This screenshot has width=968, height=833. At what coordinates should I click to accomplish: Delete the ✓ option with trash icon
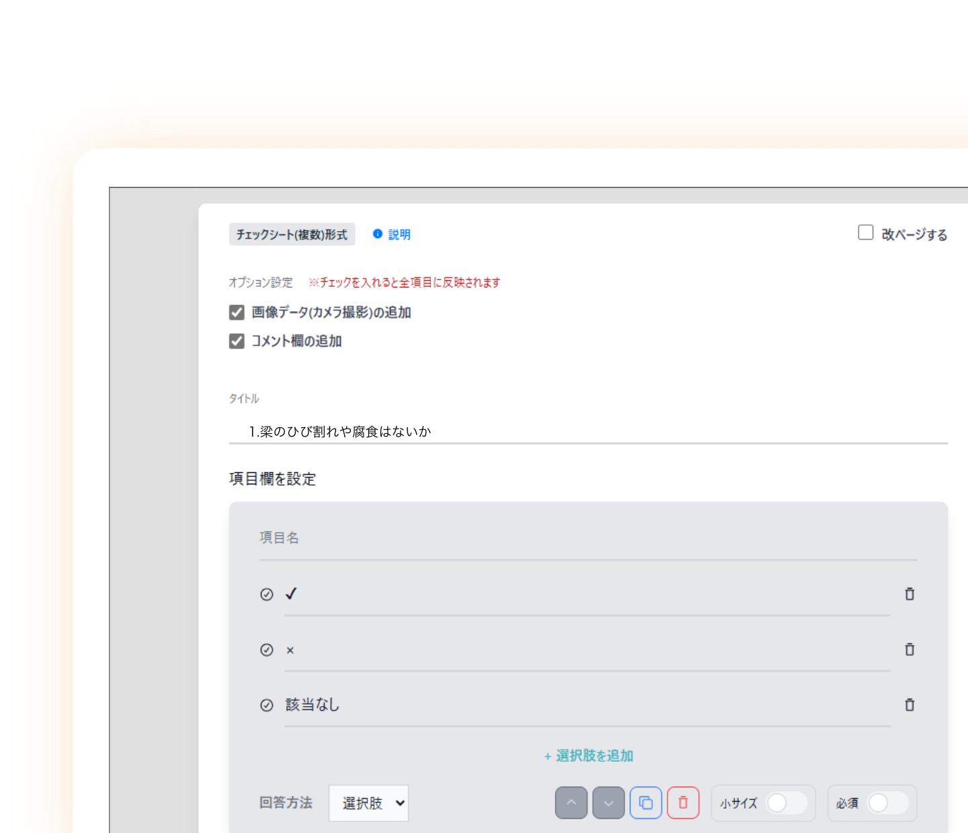pyautogui.click(x=910, y=594)
